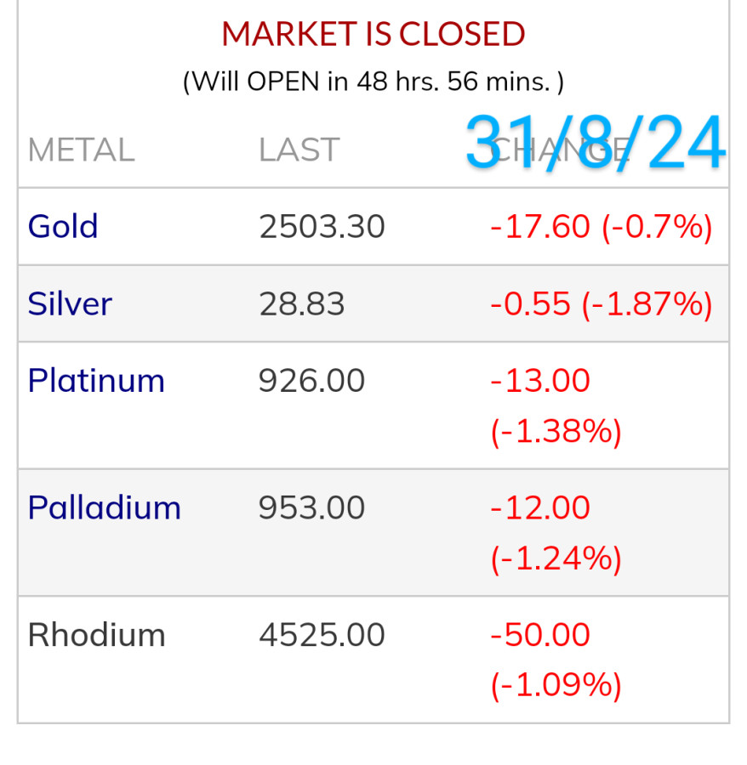Viewport: 747px width, 765px height.
Task: Click Palladium's change value -12.00
Action: coord(540,507)
